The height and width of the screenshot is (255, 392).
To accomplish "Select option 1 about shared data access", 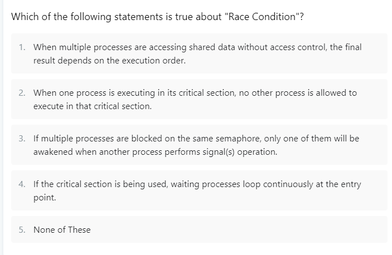I will point(199,53).
